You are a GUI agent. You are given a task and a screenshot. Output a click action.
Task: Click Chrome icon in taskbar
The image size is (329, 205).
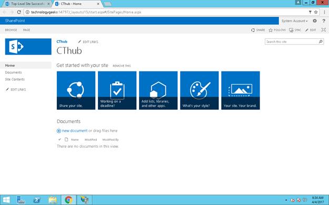point(68,200)
